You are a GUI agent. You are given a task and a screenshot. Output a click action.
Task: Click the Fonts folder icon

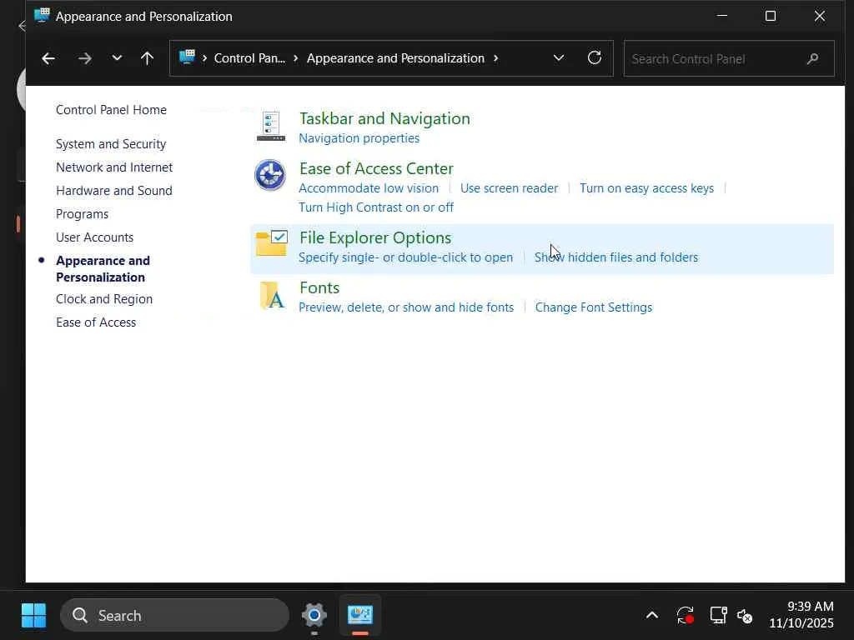coord(272,296)
